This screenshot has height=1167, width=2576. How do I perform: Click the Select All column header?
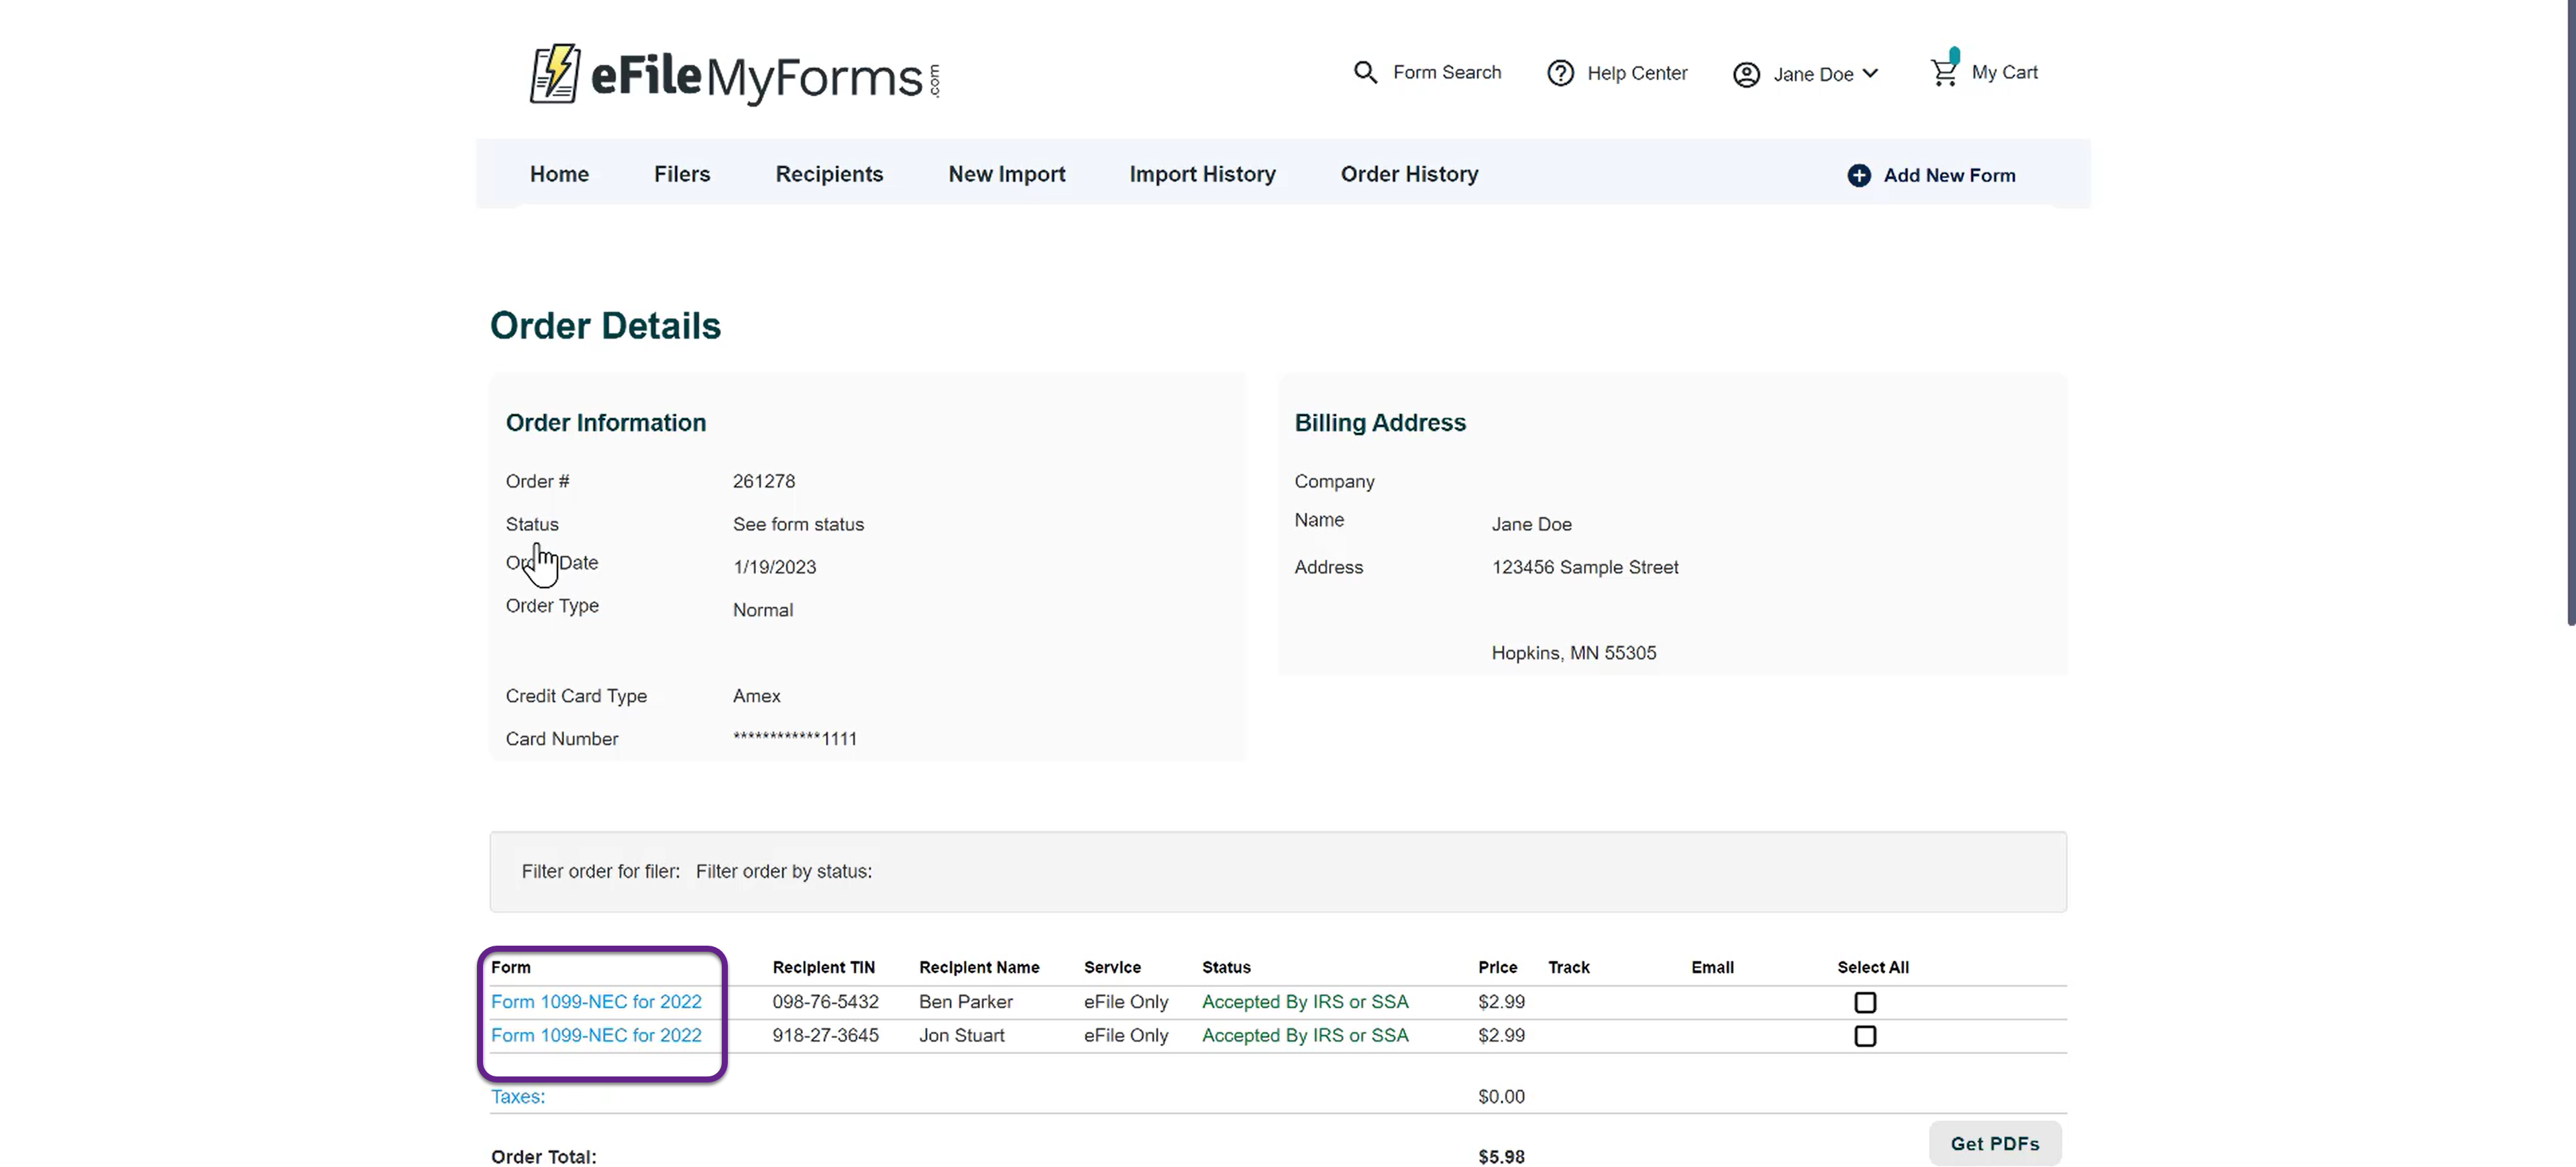pos(1872,967)
